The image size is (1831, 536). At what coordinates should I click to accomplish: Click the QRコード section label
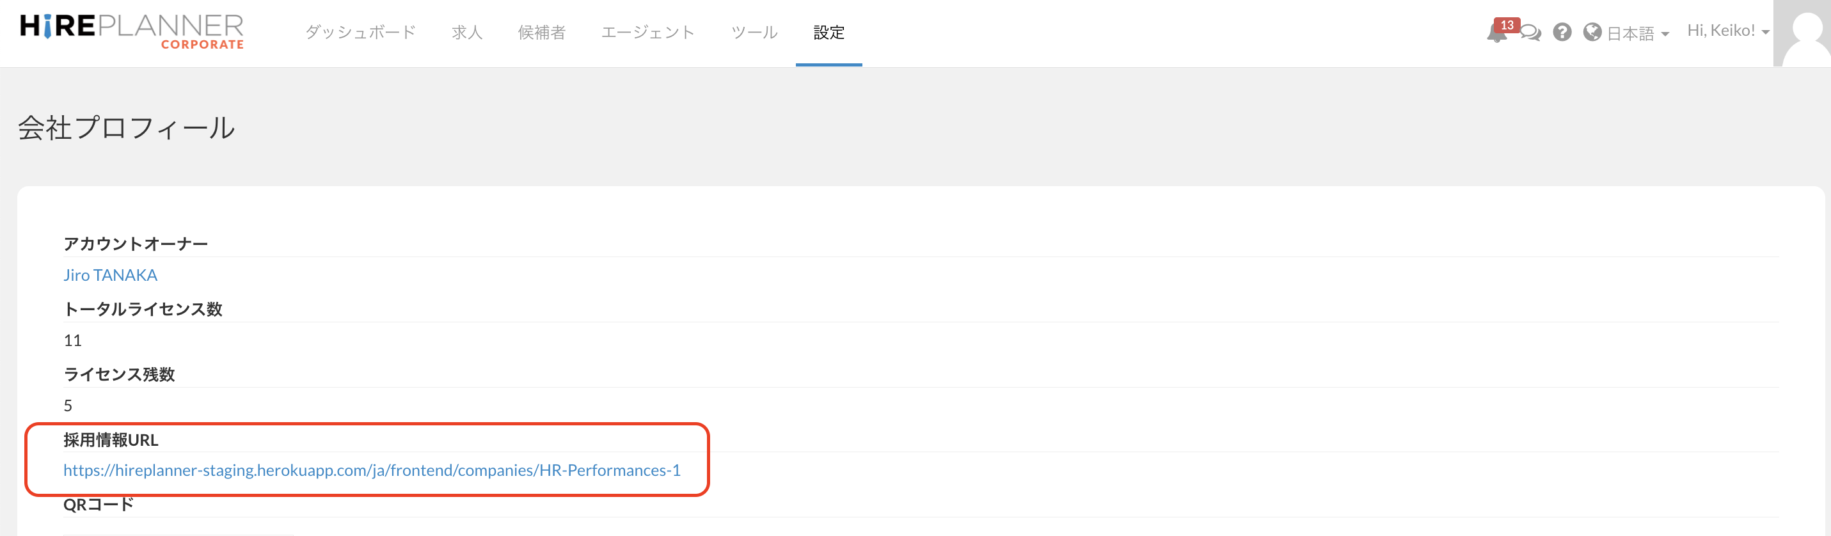[x=98, y=505]
